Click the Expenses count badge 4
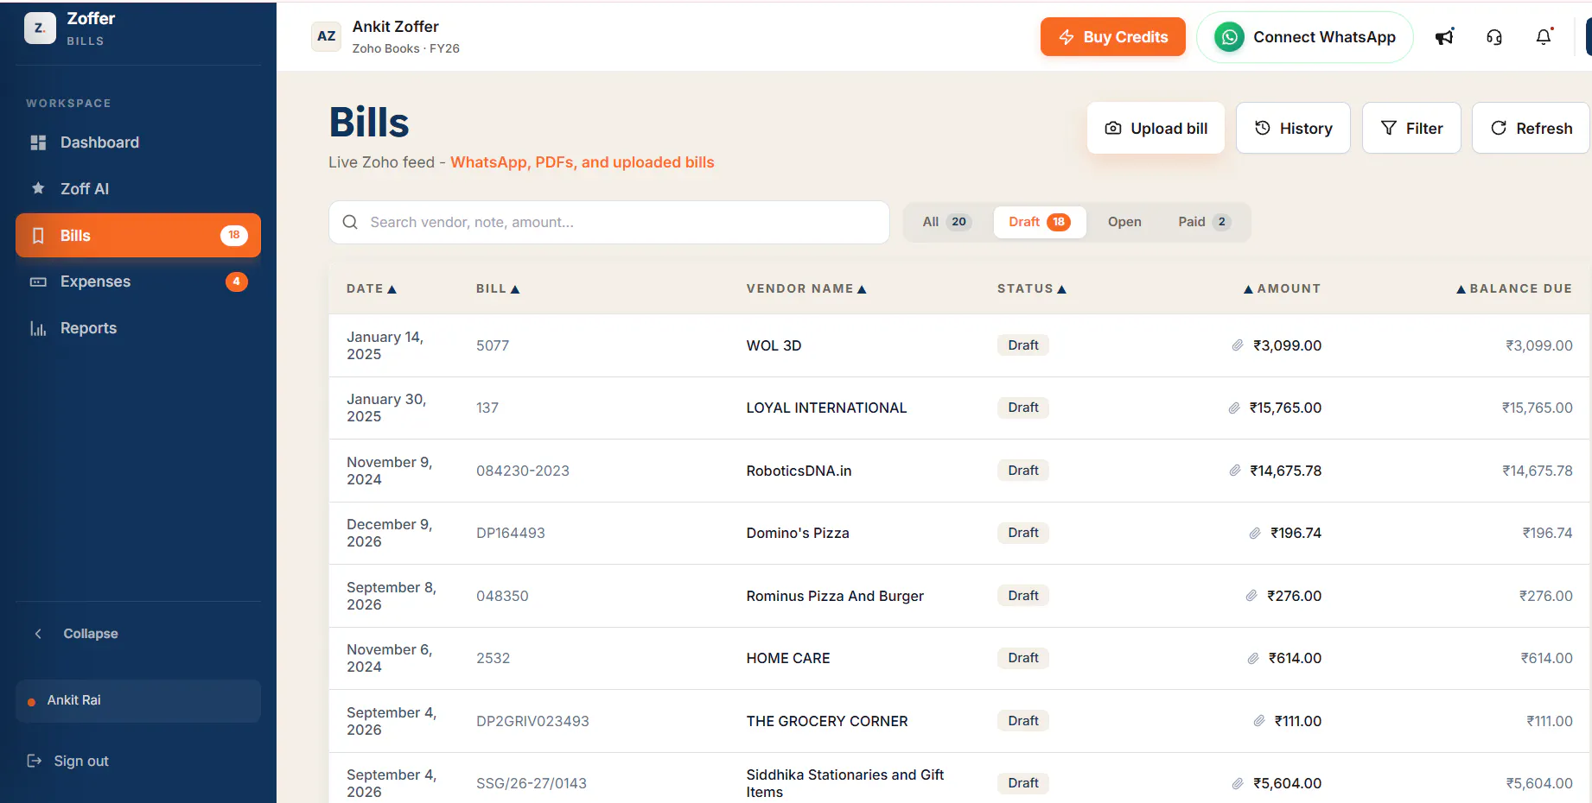The height and width of the screenshot is (803, 1592). click(x=237, y=281)
